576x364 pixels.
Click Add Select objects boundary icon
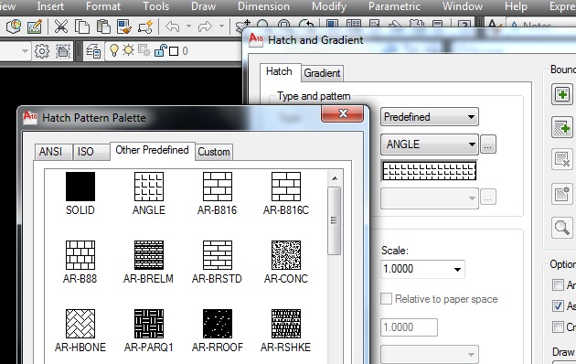[562, 127]
